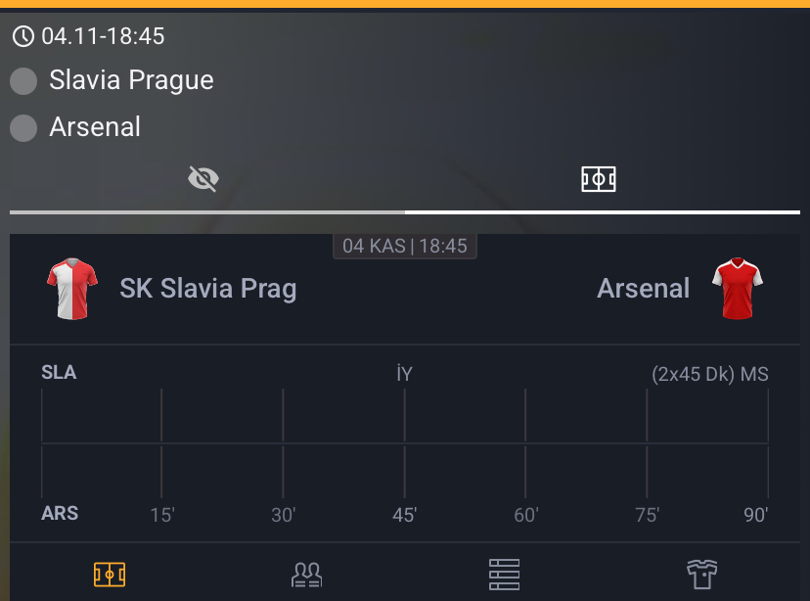The image size is (810, 601).
Task: Tap the clock icon next to 04.11-18:45
Action: coord(23,36)
